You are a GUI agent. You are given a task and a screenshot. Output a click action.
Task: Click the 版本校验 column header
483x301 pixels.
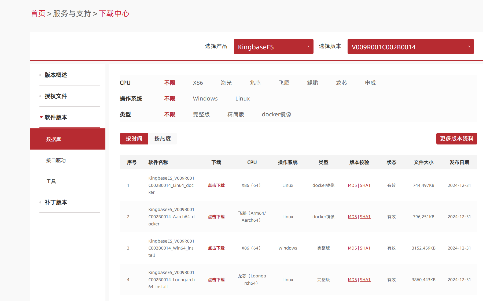click(x=359, y=162)
